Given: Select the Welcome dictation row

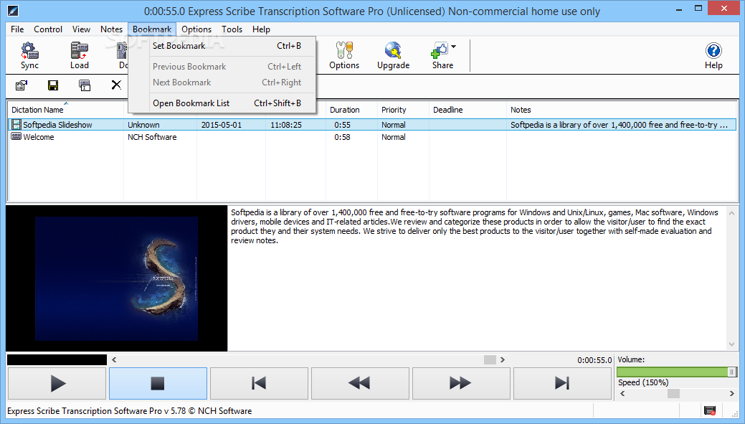Looking at the screenshot, I should 372,137.
